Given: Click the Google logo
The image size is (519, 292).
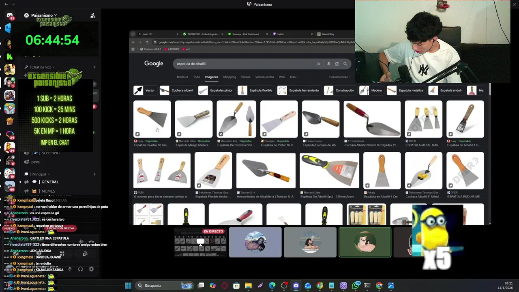Looking at the screenshot, I should (x=154, y=64).
